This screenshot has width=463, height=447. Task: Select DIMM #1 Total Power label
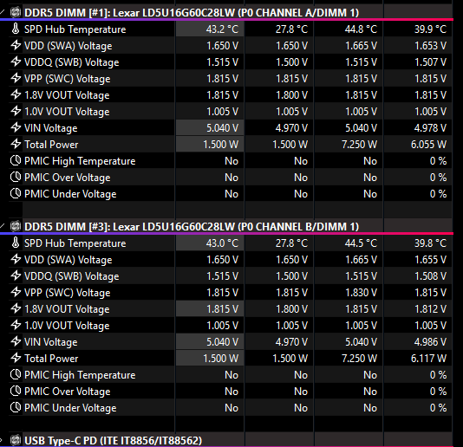pyautogui.click(x=51, y=145)
